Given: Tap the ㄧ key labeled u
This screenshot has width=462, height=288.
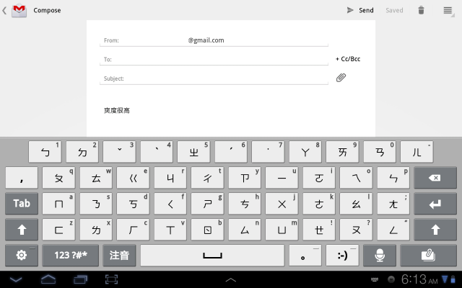Looking at the screenshot, I should [282, 178].
